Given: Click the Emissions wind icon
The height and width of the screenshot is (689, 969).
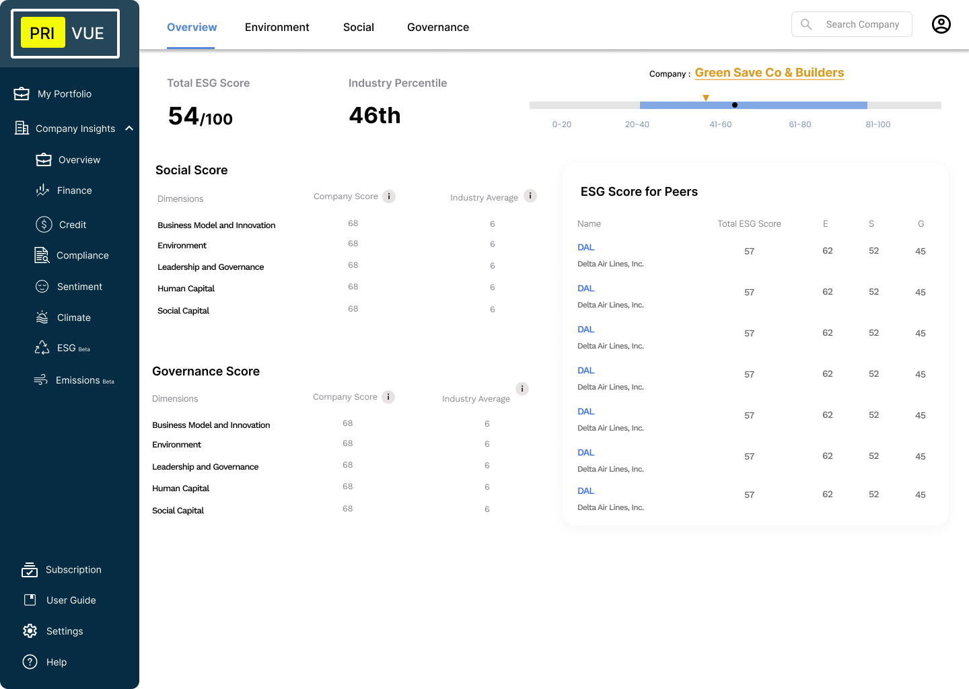Looking at the screenshot, I should [40, 380].
